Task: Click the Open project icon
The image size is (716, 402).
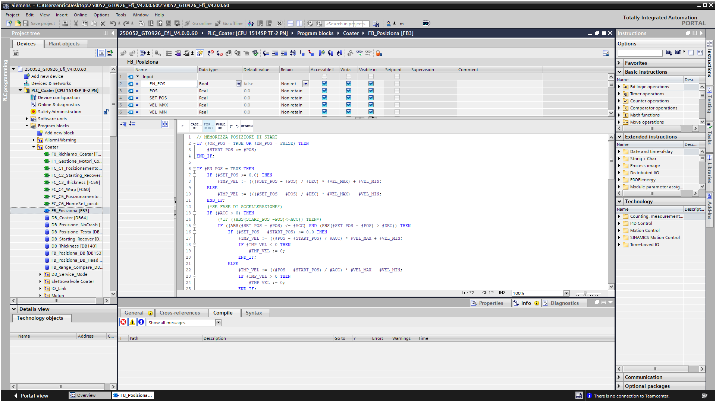Action: (x=18, y=23)
